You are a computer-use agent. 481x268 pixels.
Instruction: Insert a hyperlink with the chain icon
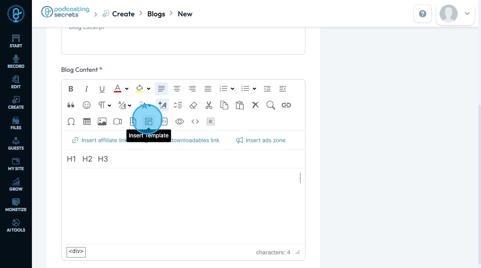point(286,105)
